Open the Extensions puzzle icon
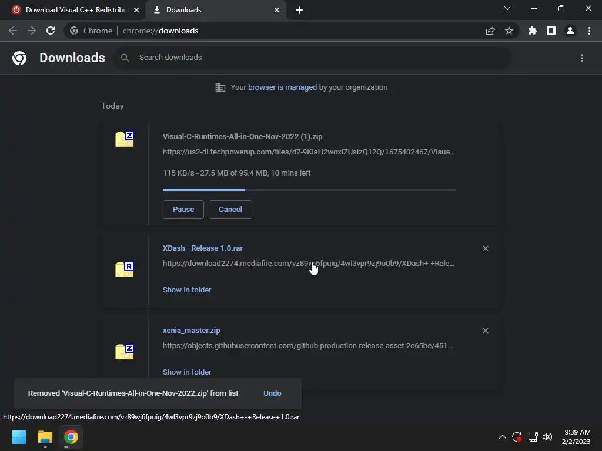 (x=533, y=31)
